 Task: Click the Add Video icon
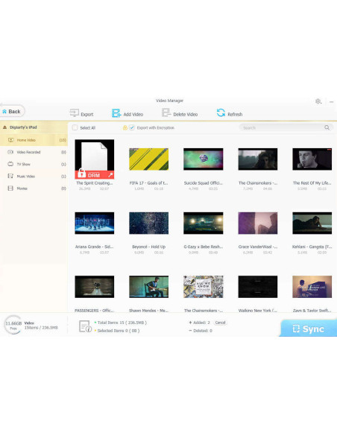116,113
